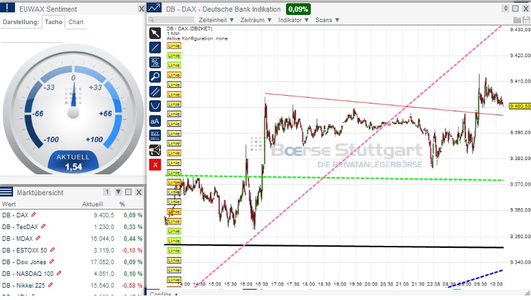Select the curve arc drawing tool
This screenshot has width=531, height=300.
pos(155,106)
